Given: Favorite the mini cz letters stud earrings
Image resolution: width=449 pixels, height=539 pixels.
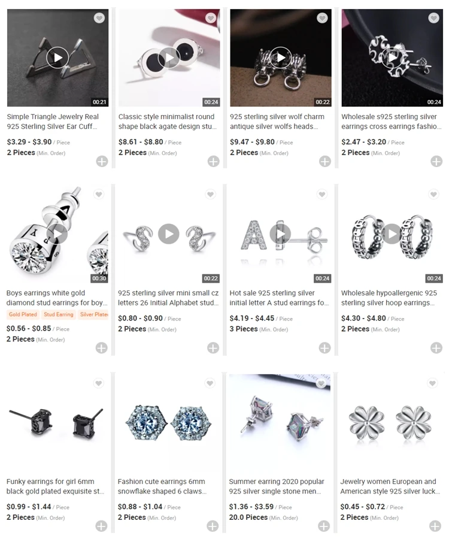Looking at the screenshot, I should tap(210, 194).
